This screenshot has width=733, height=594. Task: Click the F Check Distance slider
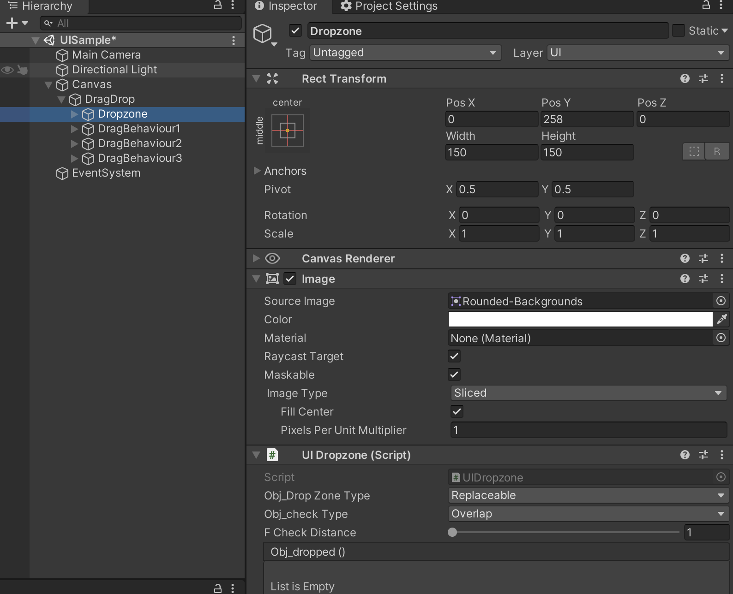pos(564,532)
